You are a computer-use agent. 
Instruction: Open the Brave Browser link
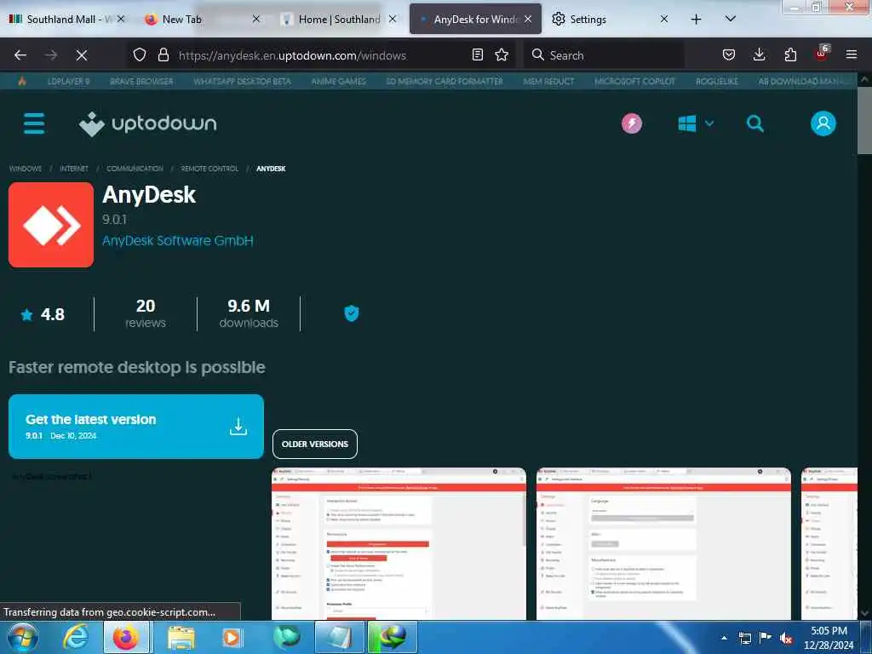(x=141, y=81)
